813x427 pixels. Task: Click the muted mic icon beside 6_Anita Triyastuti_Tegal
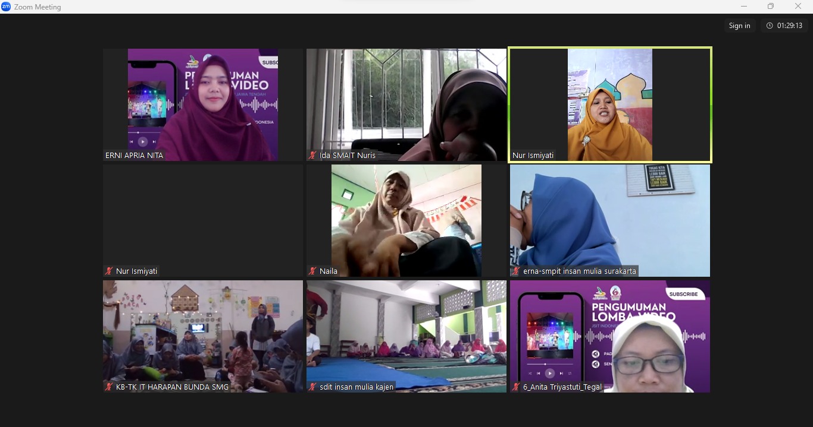tap(516, 387)
